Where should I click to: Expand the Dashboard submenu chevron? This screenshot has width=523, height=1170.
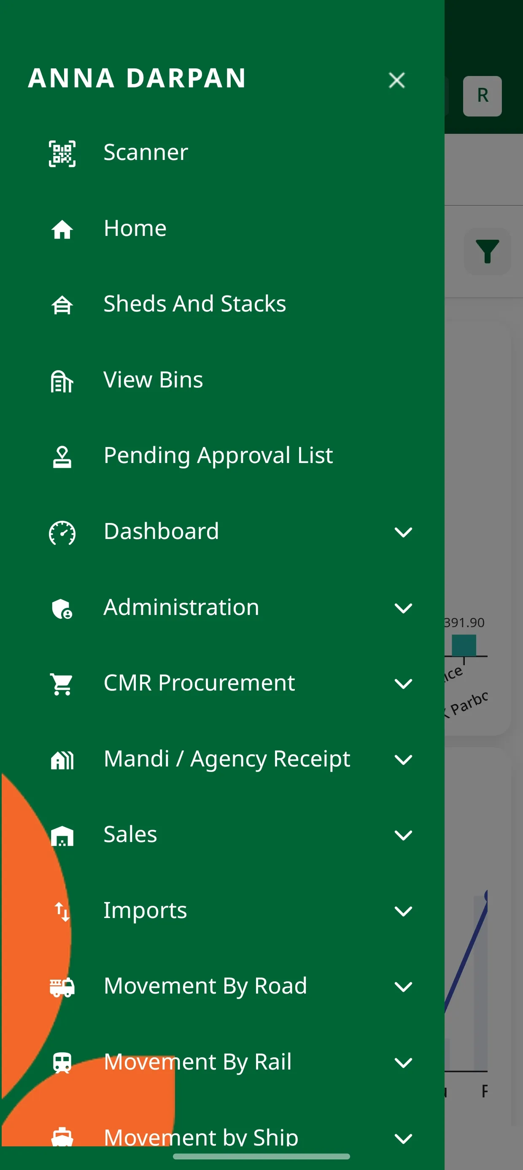[x=403, y=532]
